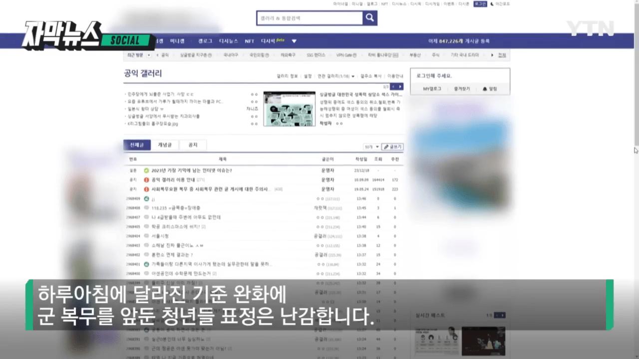The width and height of the screenshot is (639, 359).
Task: Click next arrow on recommended posts carousel
Action: click(399, 86)
